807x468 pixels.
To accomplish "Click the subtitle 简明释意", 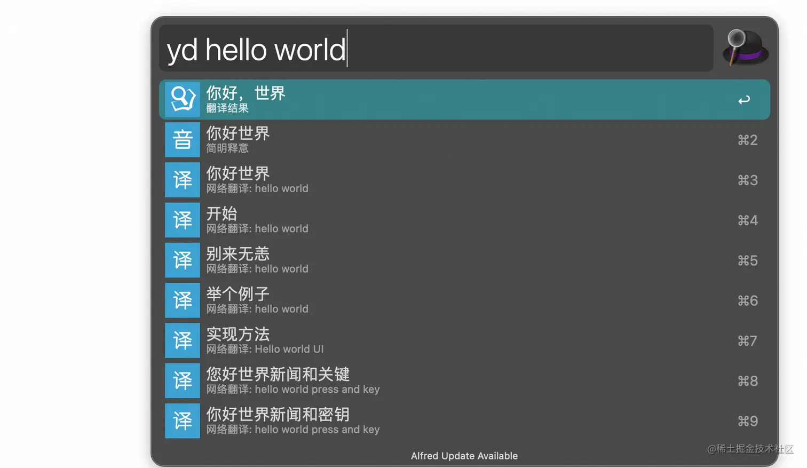I will (x=227, y=148).
